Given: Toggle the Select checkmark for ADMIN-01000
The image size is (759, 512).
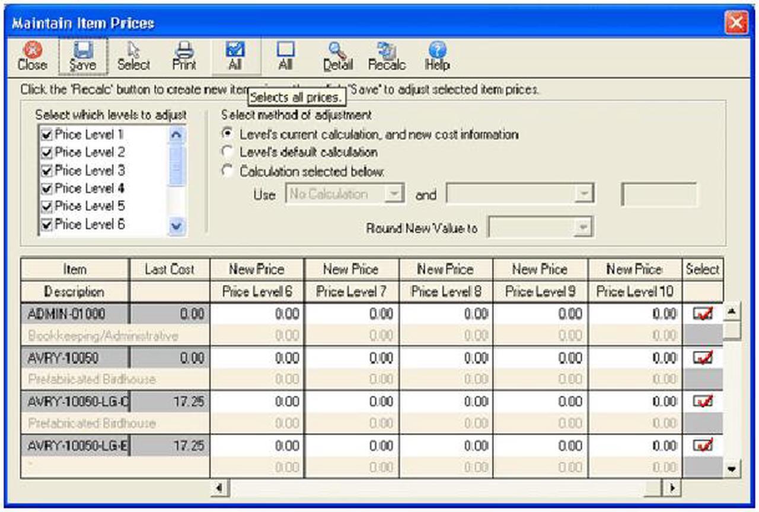Looking at the screenshot, I should click(703, 313).
